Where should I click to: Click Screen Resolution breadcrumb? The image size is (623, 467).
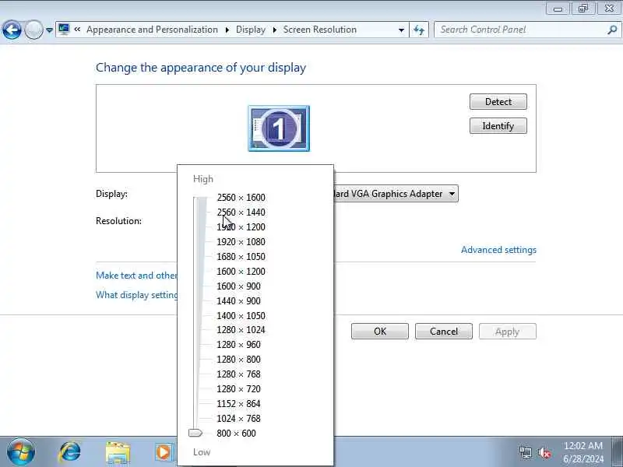click(320, 30)
